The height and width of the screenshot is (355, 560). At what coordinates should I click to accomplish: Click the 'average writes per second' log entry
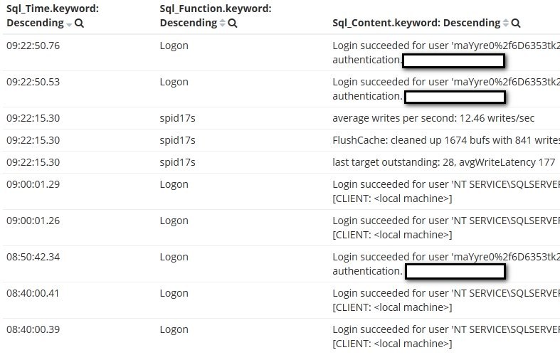[x=433, y=118]
